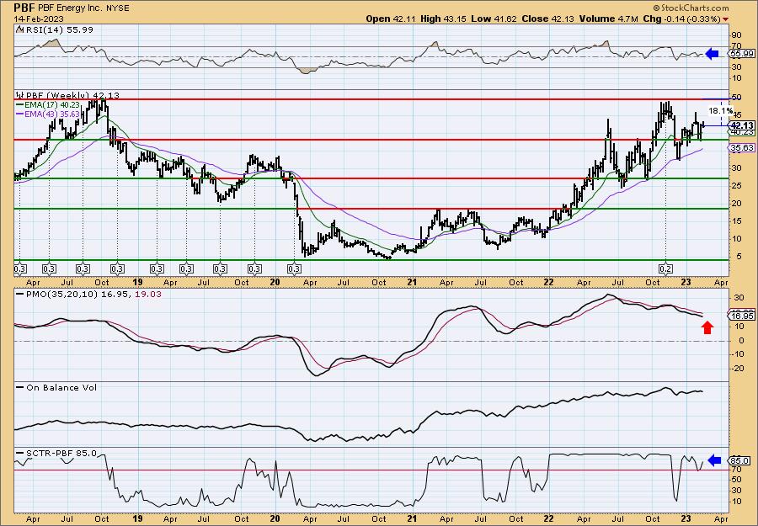This screenshot has width=758, height=526.
Task: Click the RSI(14) 55.99 indicator legend
Action: [55, 29]
